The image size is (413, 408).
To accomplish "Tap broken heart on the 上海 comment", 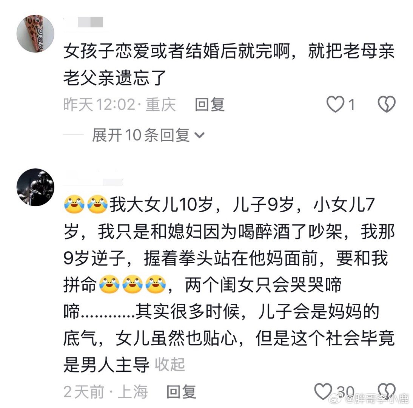I will pyautogui.click(x=387, y=391).
